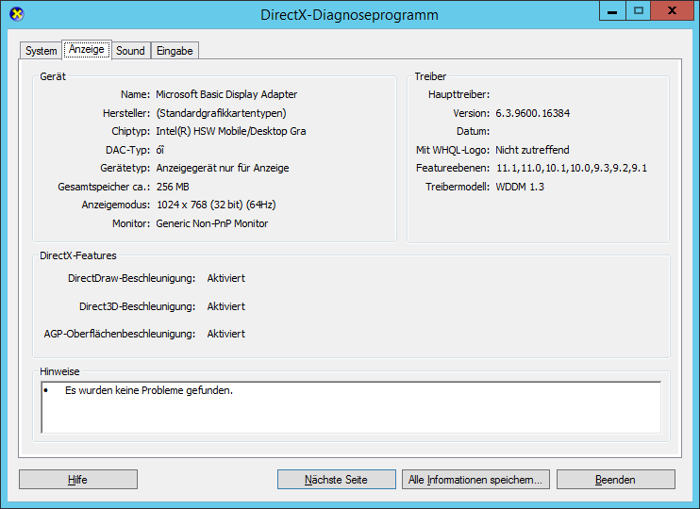The width and height of the screenshot is (700, 509).
Task: Click Alle Informationen speichern button
Action: (475, 480)
